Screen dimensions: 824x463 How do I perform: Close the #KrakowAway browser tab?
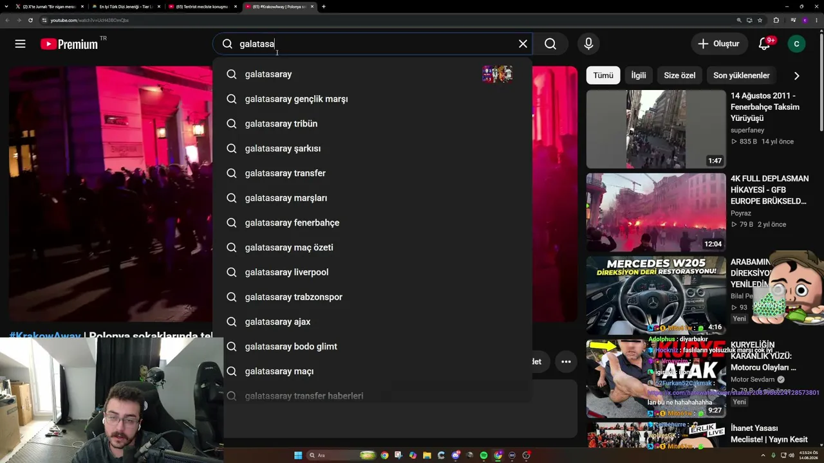click(x=312, y=6)
